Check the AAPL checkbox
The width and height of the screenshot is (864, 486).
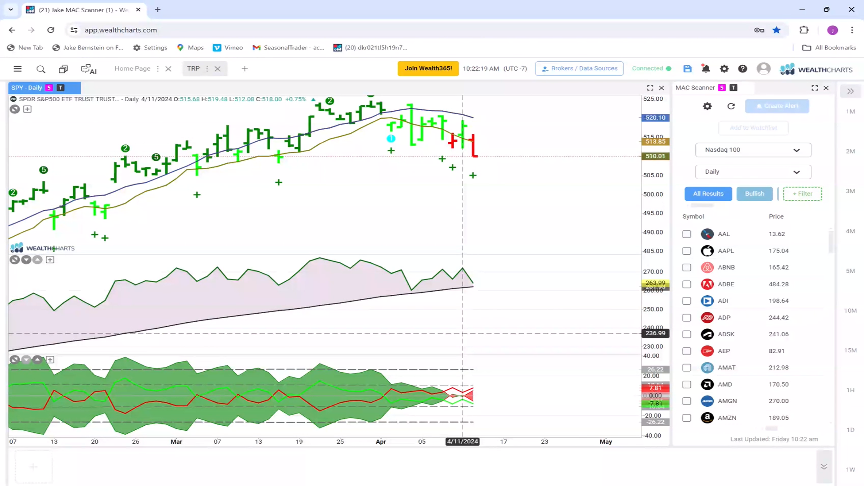click(x=687, y=251)
